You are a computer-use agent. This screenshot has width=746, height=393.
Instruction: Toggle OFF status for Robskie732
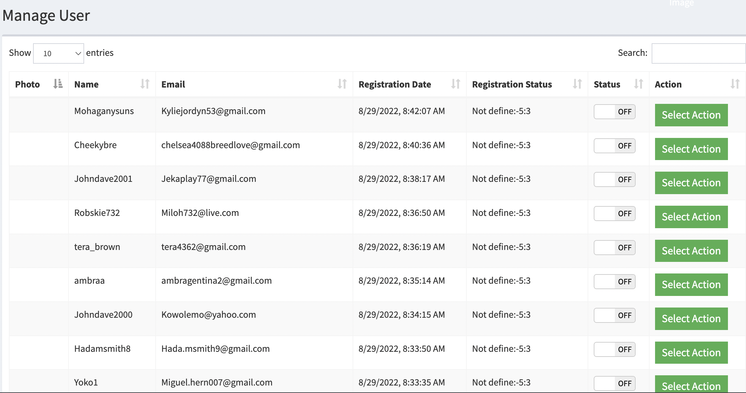tap(615, 213)
